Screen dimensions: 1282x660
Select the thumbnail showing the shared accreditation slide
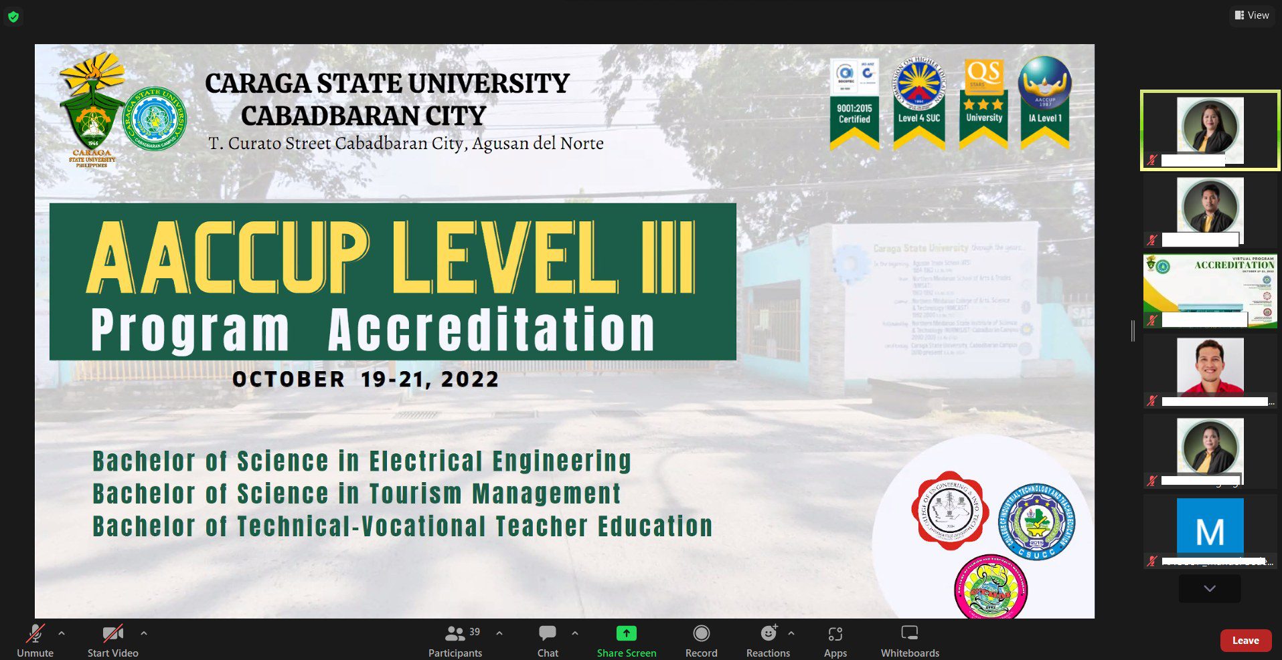[1208, 288]
